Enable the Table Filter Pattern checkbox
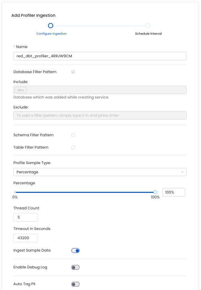This screenshot has width=201, height=290. point(73,147)
